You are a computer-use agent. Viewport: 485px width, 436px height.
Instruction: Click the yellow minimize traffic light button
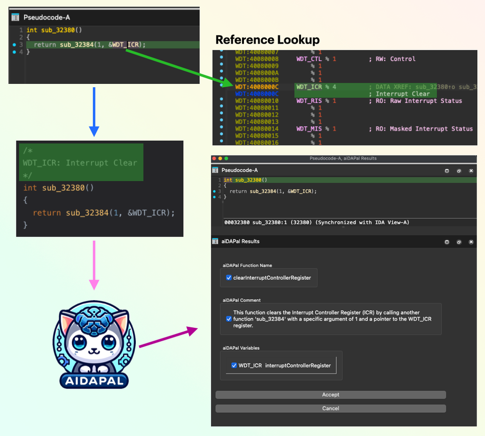click(x=220, y=158)
